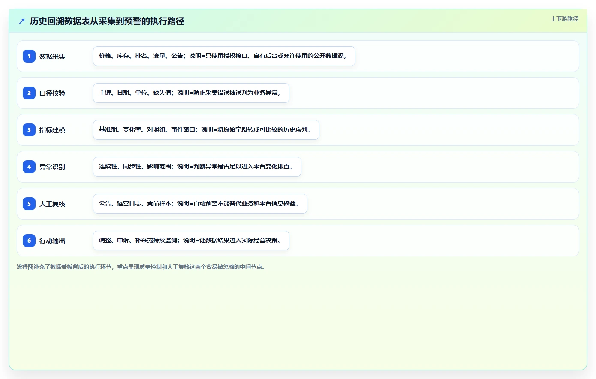Click the step 5 number badge

click(x=29, y=204)
